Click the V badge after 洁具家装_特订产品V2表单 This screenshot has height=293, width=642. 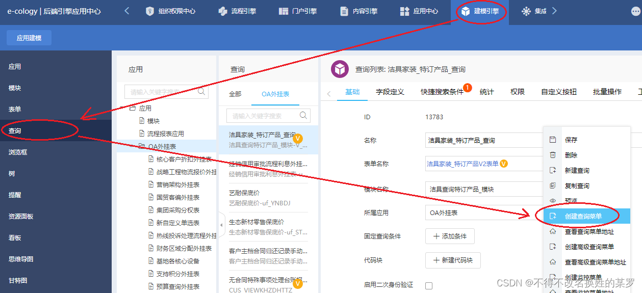click(x=504, y=164)
